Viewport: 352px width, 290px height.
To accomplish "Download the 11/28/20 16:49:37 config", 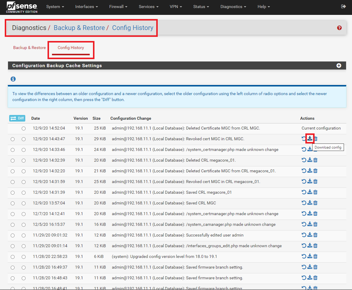I will 310,267.
